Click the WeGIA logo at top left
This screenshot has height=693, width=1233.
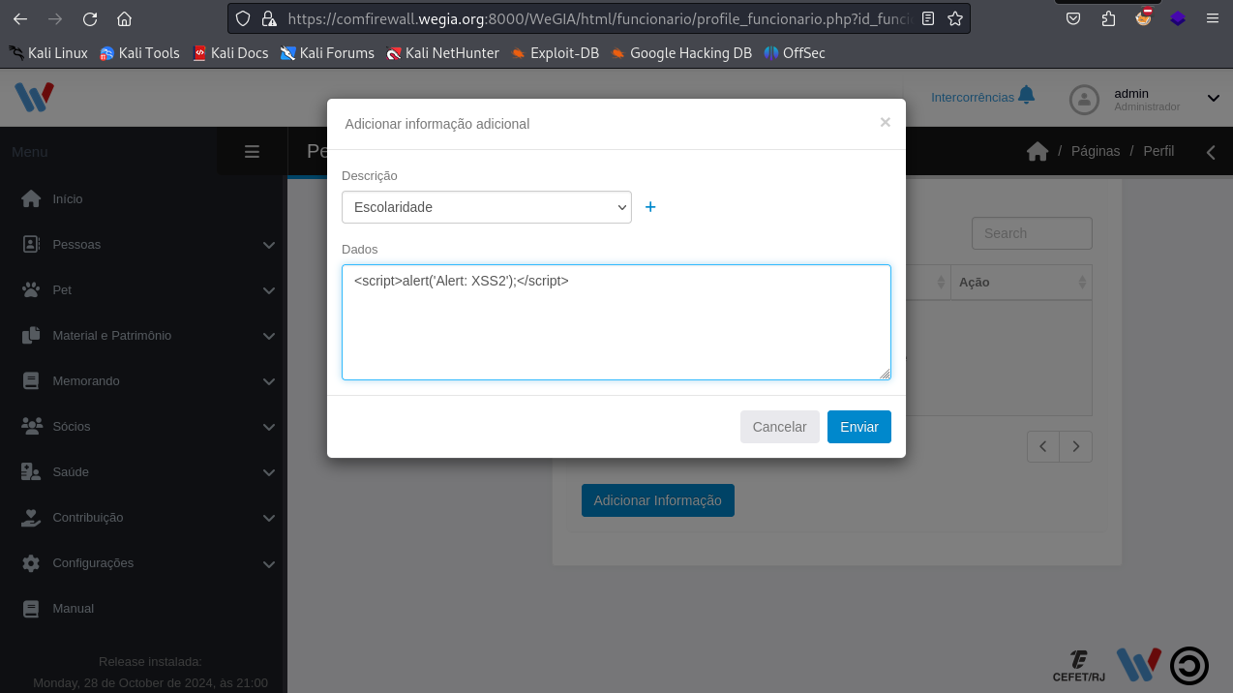coord(34,97)
